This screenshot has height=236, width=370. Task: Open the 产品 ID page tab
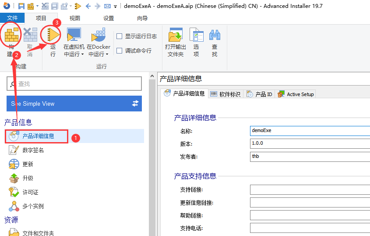tap(259, 94)
